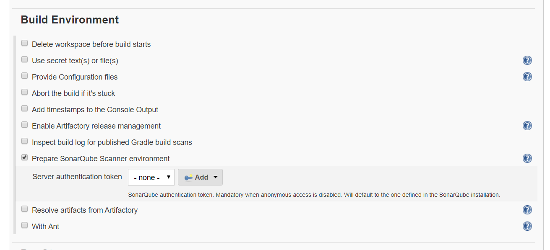
Task: Open help for Prepare SonarQube Scanner environment
Action: point(527,158)
